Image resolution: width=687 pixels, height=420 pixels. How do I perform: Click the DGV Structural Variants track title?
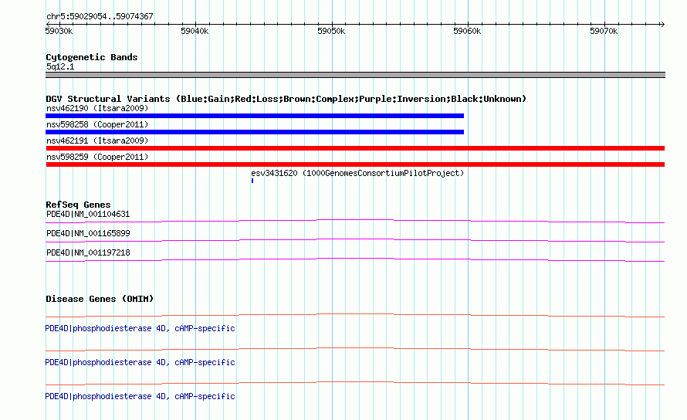point(286,99)
